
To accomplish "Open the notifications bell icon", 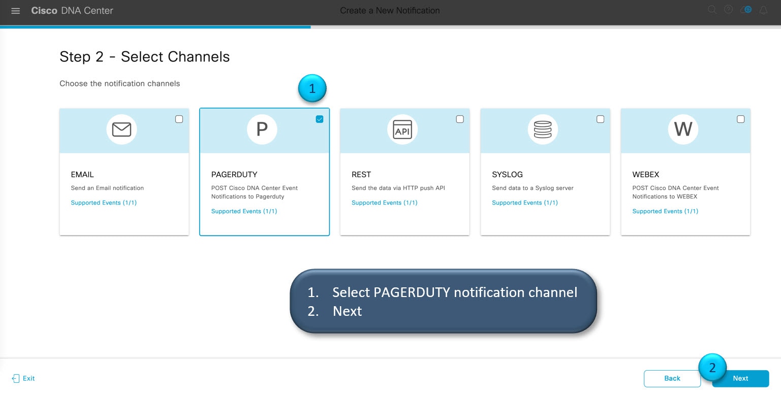I will 763,10.
